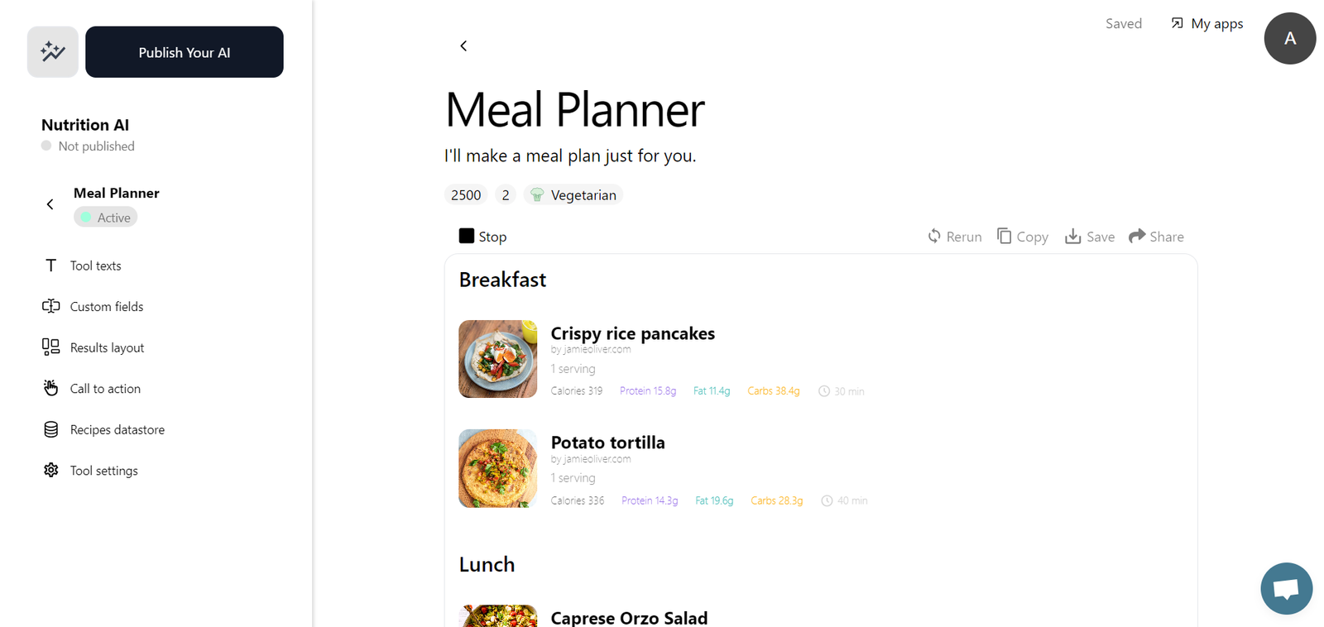Screen dimensions: 1324x627
Task: Share the generated meal plan
Action: [1156, 237]
